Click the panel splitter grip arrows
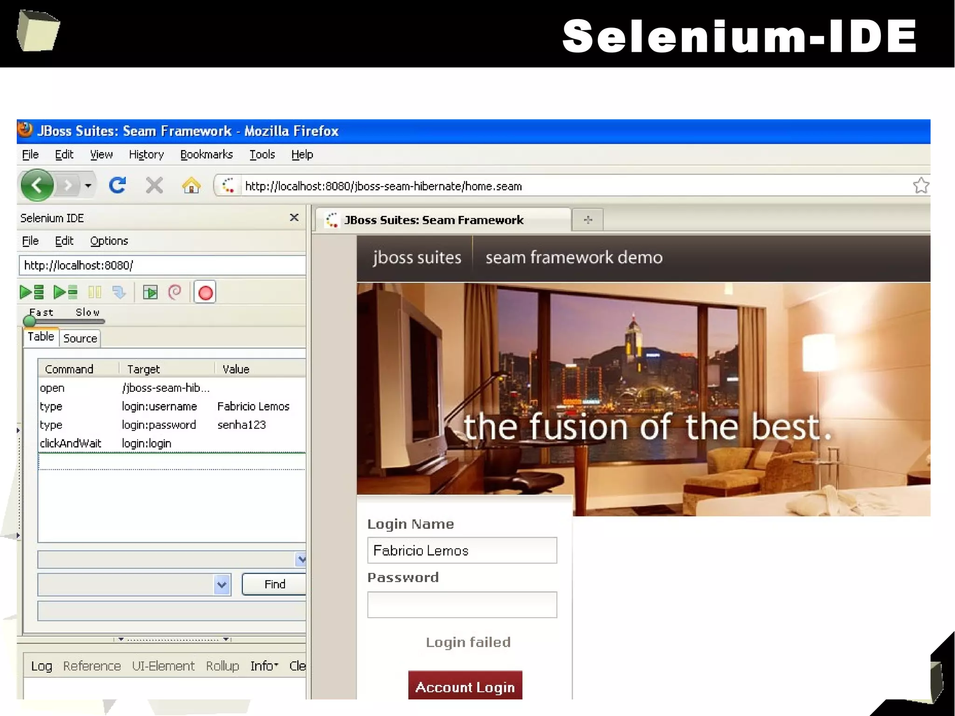The width and height of the screenshot is (955, 716). (173, 639)
